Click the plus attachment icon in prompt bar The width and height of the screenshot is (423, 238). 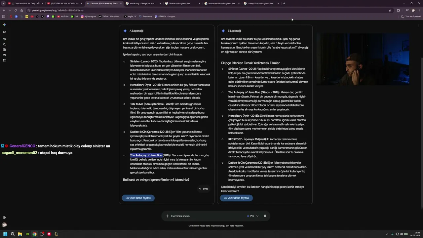[167, 216]
